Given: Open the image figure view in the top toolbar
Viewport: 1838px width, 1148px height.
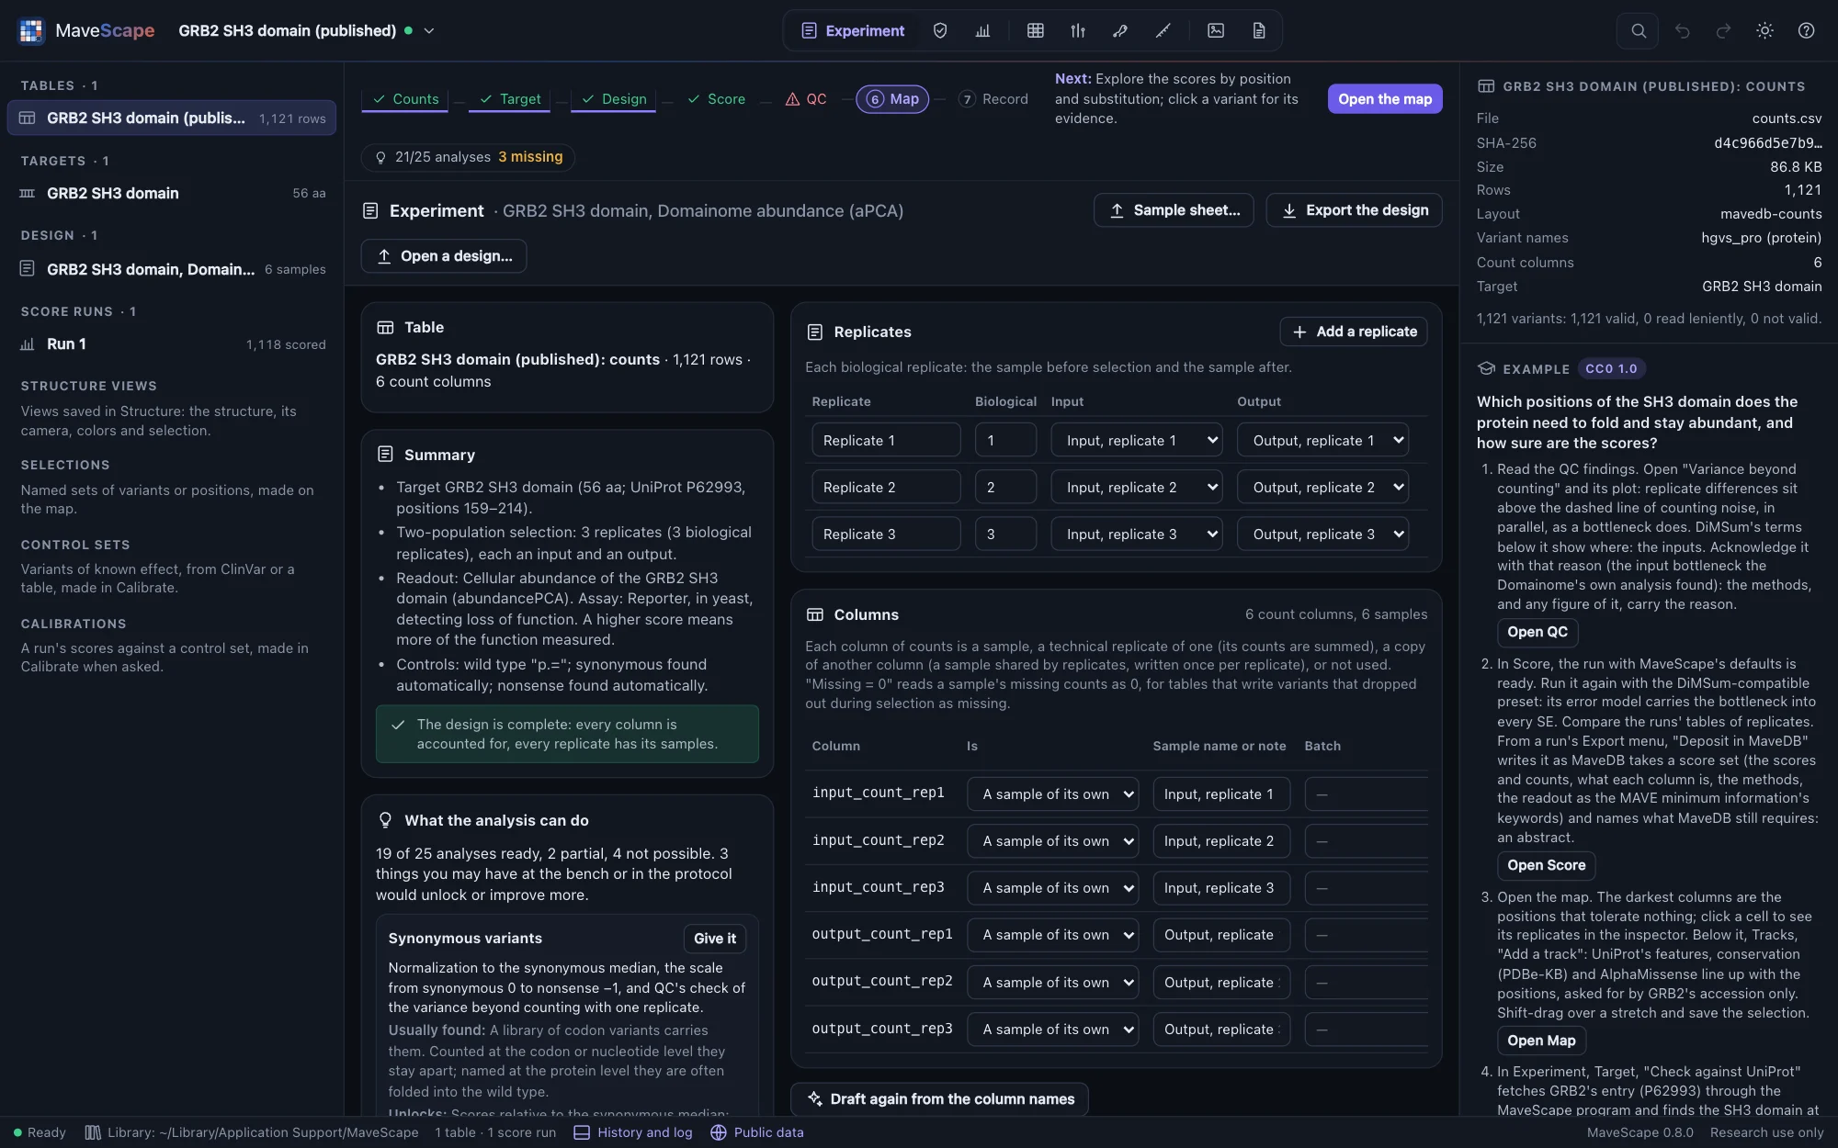Looking at the screenshot, I should point(1216,30).
